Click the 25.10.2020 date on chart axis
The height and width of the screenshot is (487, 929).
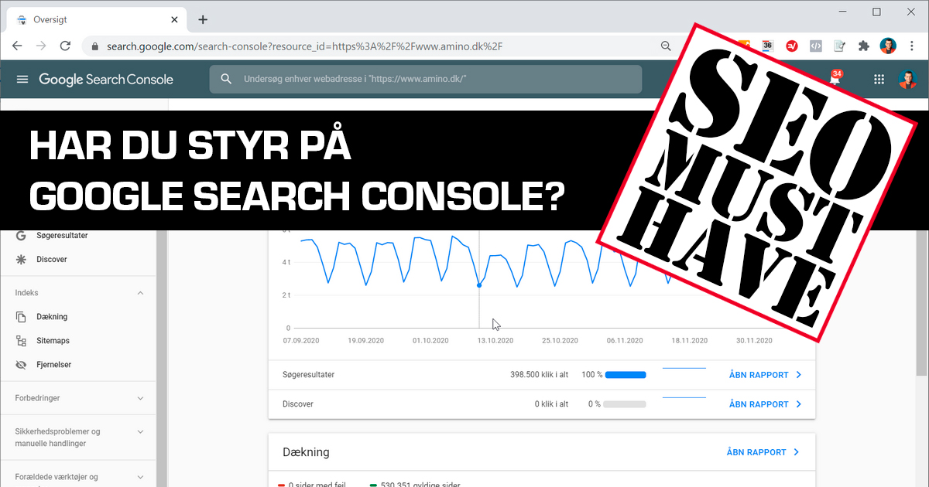coord(560,341)
